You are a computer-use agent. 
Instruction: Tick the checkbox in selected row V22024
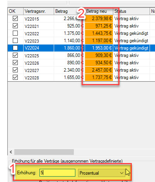(x=15, y=48)
